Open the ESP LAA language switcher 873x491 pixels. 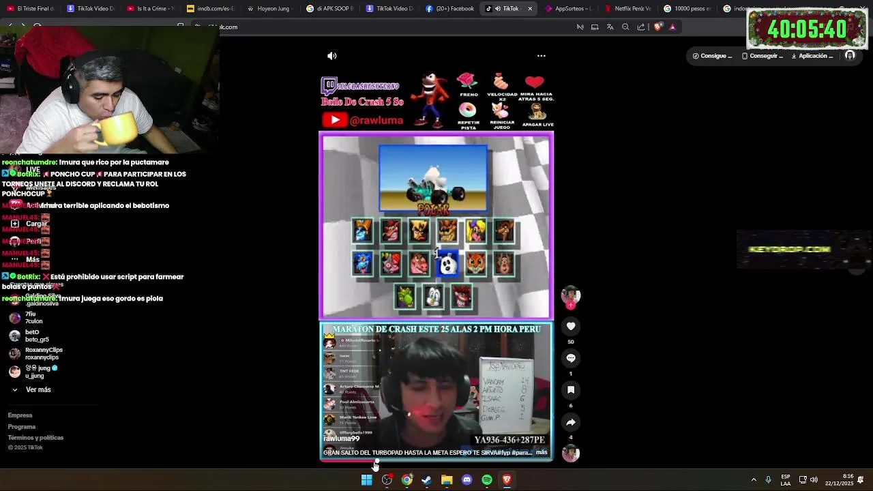click(786, 480)
